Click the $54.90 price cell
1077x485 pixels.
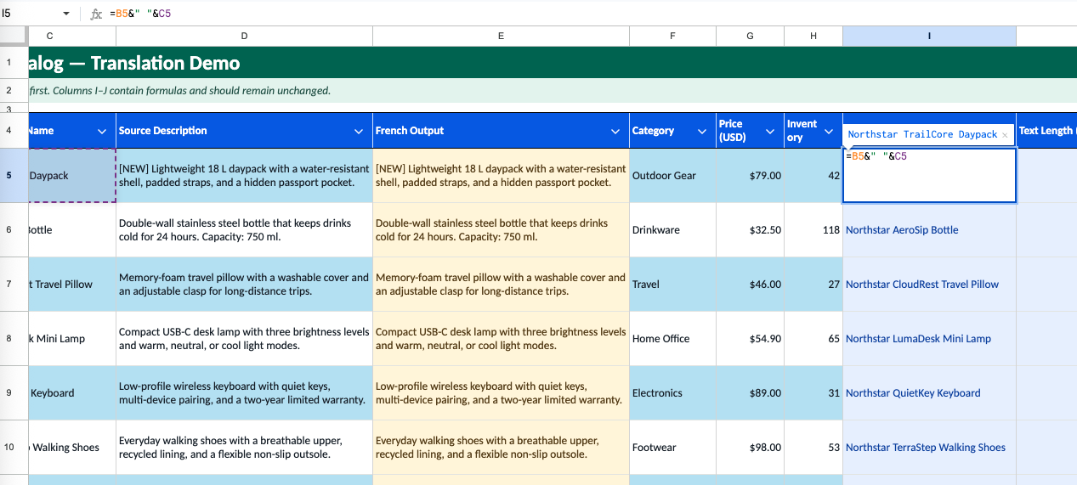coord(750,339)
